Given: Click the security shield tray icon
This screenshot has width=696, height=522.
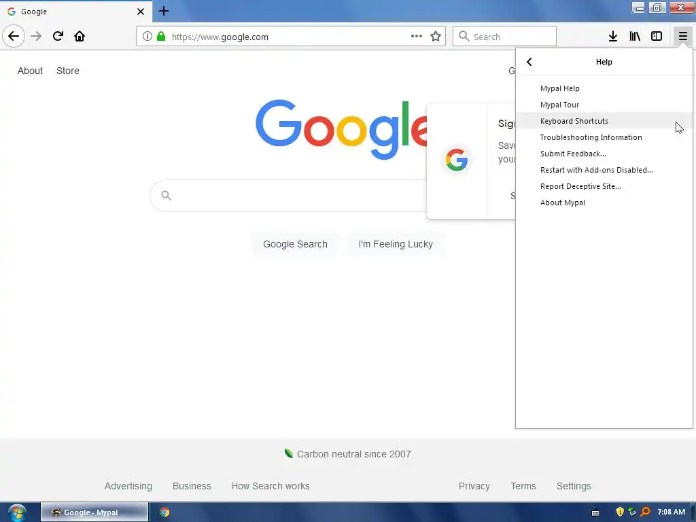Looking at the screenshot, I should 620,512.
